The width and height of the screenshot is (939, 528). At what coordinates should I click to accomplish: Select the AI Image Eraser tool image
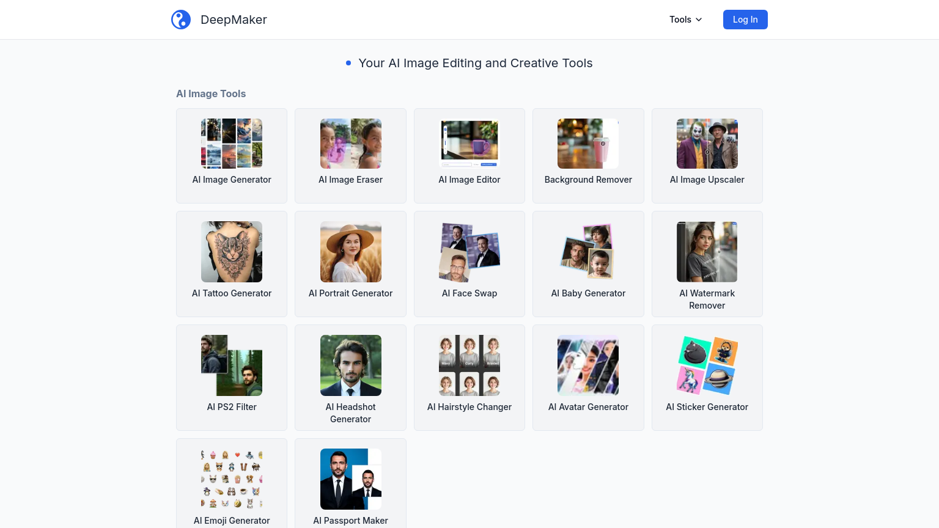coord(350,144)
